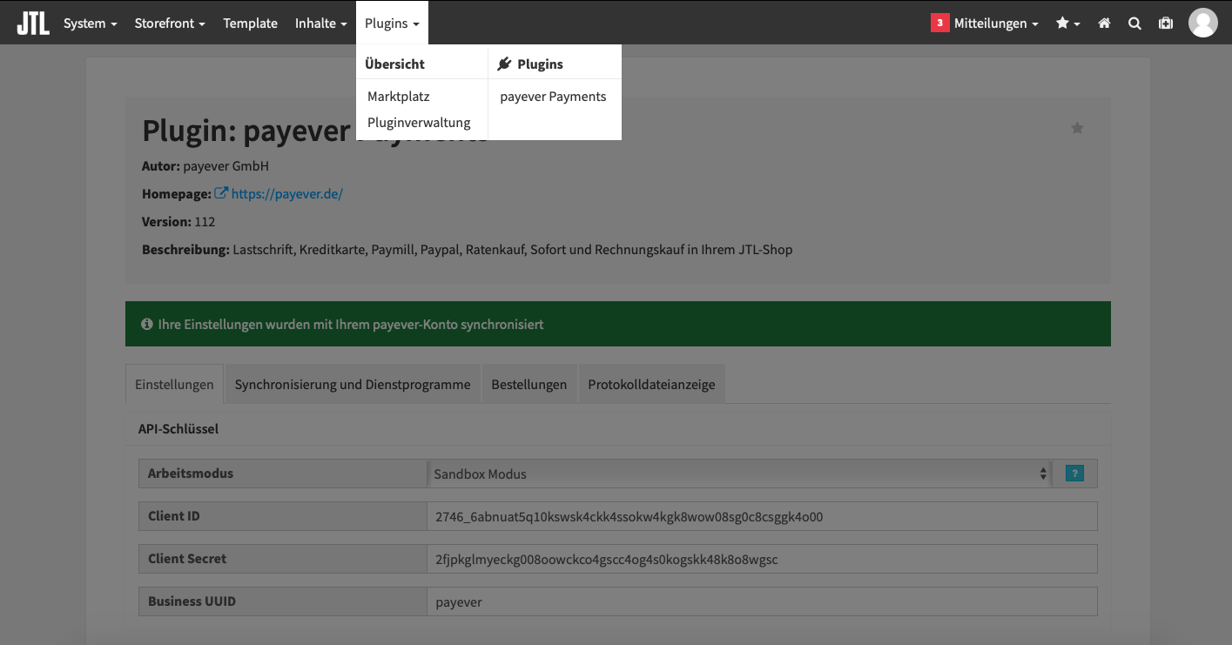1232x645 pixels.
Task: Click the plug icon in Plugins header
Action: point(504,64)
